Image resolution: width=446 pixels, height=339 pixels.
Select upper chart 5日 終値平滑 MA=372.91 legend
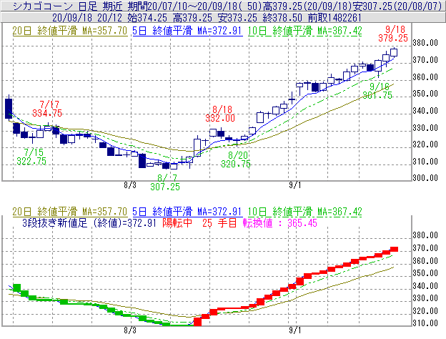coord(187,31)
